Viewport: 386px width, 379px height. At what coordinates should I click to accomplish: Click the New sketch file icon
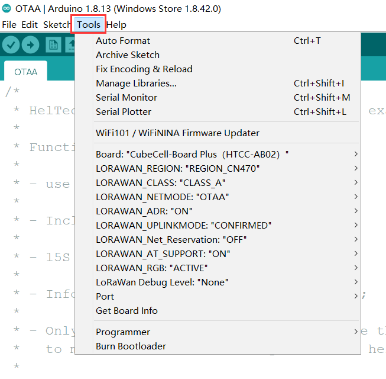coord(54,45)
